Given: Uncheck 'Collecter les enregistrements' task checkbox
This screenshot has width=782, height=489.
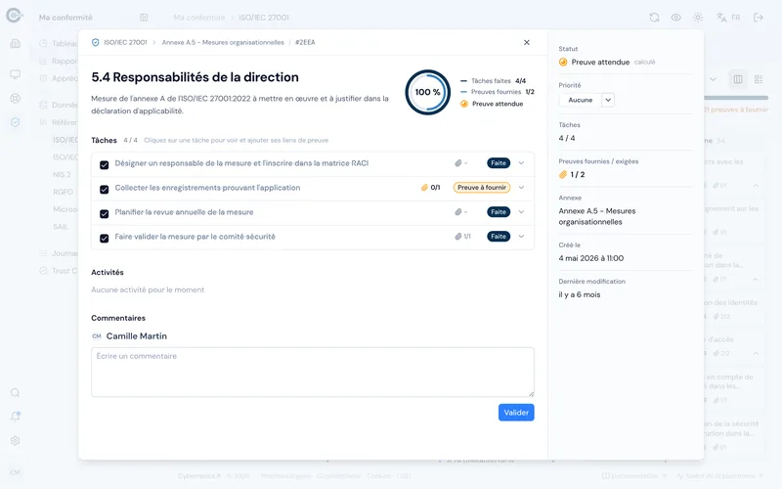Looking at the screenshot, I should point(105,189).
